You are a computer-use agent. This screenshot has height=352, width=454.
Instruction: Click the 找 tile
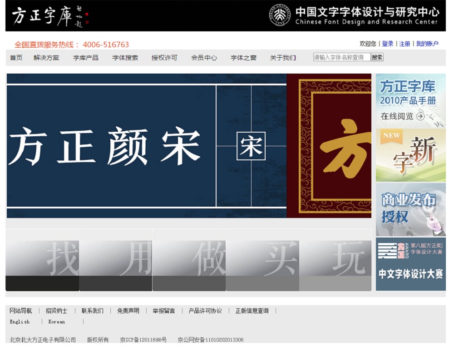pyautogui.click(x=42, y=260)
